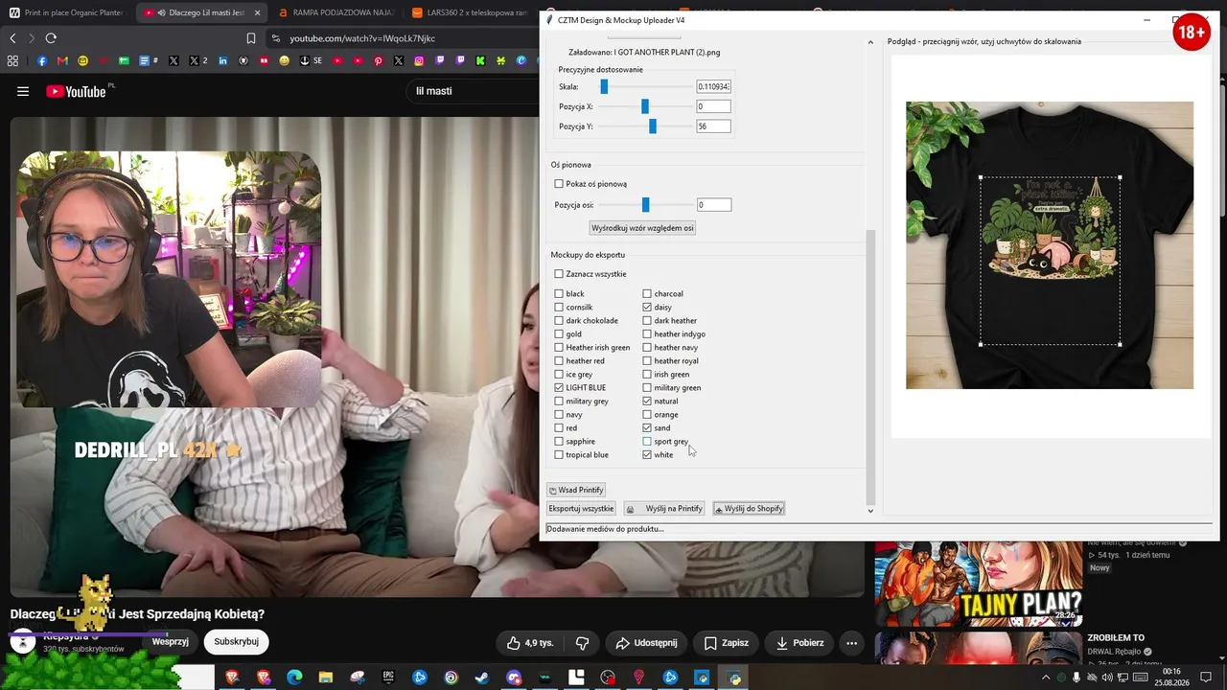The image size is (1227, 690).
Task: Subscribe with the Subskrybuj button
Action: 237,642
